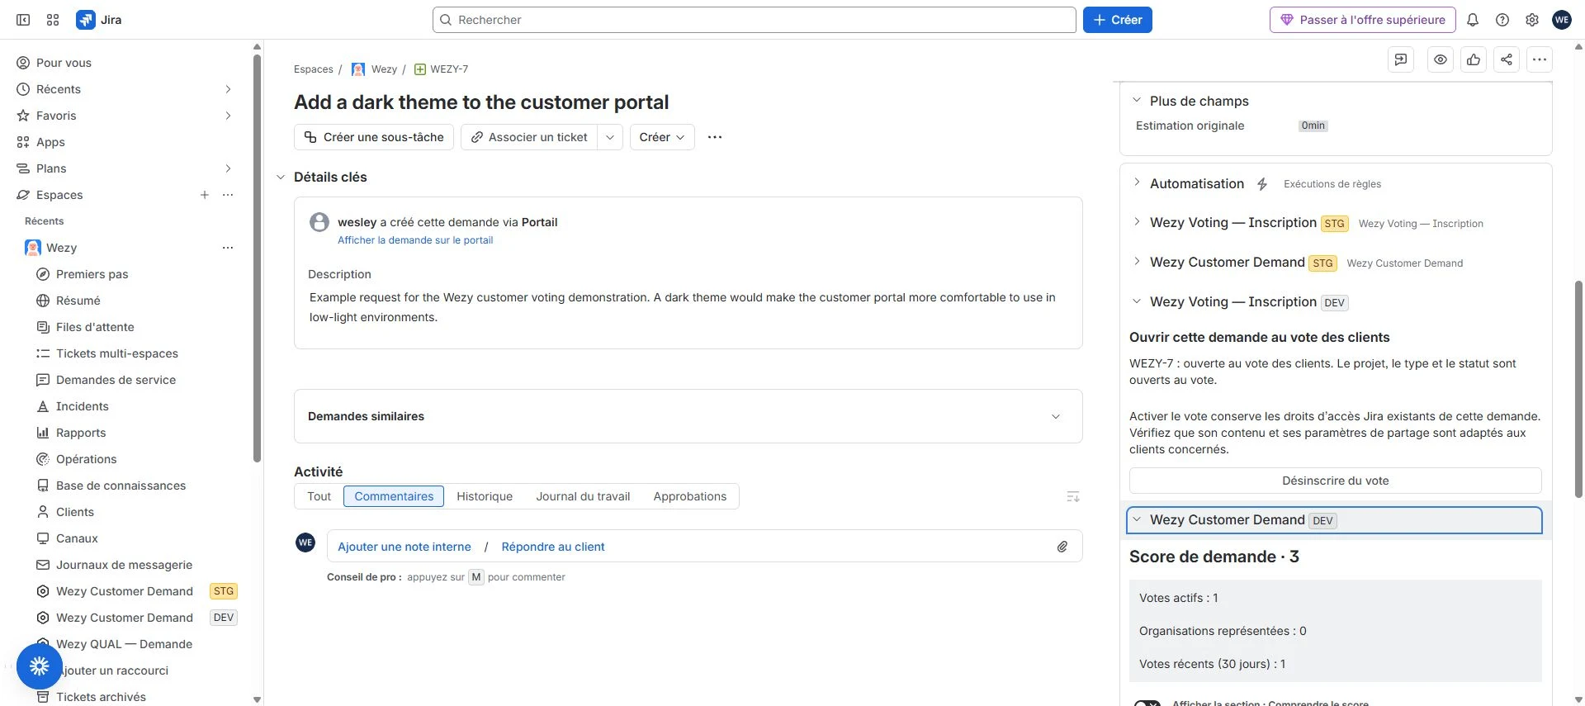Toggle the watch eye icon
Screen dimensions: 1585x706
1441,59
